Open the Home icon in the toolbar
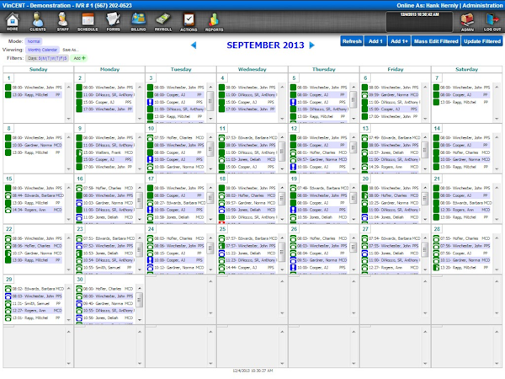The height and width of the screenshot is (379, 505). click(13, 22)
